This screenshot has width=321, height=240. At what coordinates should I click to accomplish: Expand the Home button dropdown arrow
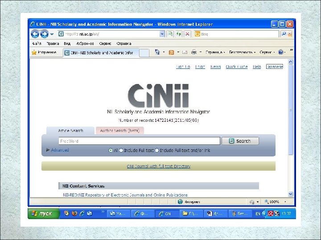click(164, 52)
